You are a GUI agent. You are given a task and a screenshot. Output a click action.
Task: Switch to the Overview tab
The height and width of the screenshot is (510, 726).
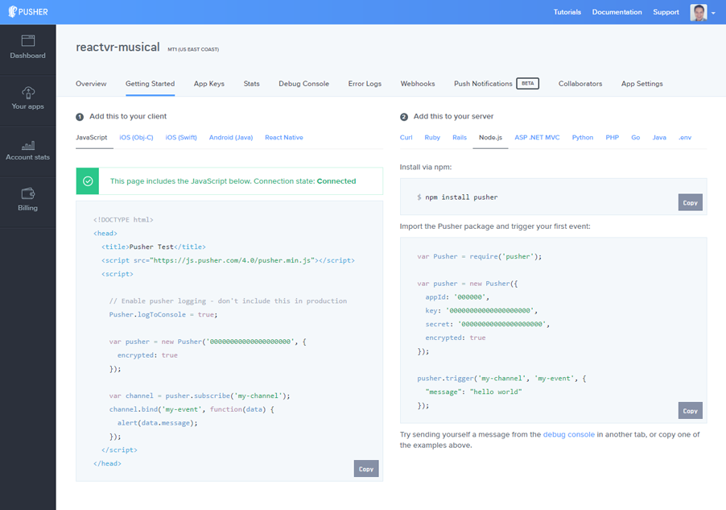[91, 84]
